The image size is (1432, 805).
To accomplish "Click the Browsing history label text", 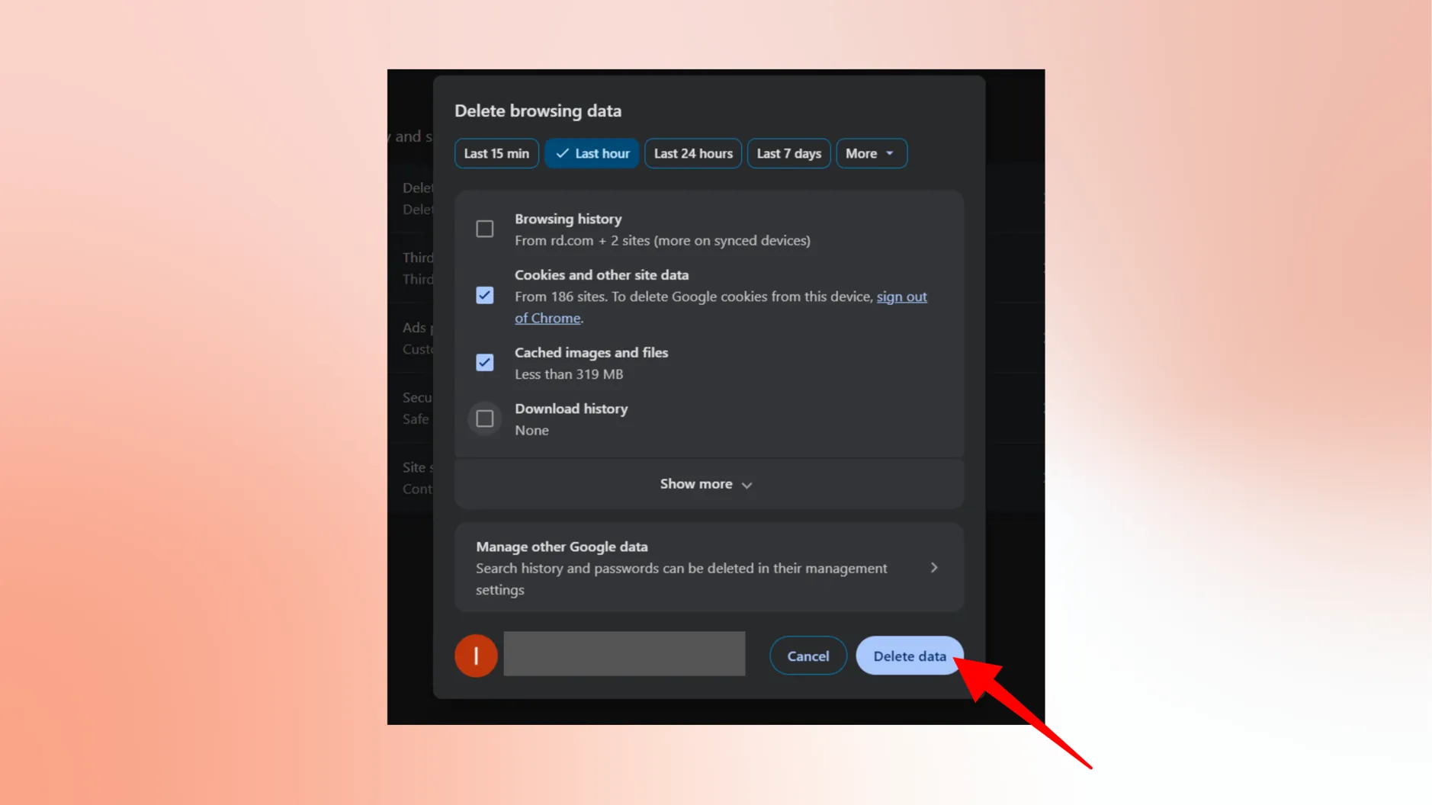I will tap(568, 219).
